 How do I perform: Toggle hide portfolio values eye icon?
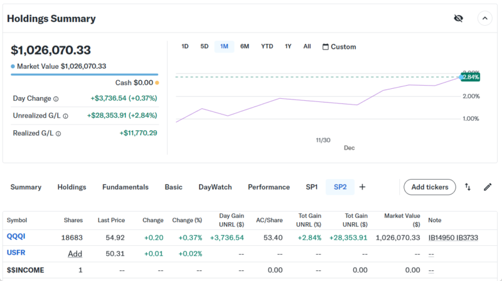coord(458,18)
